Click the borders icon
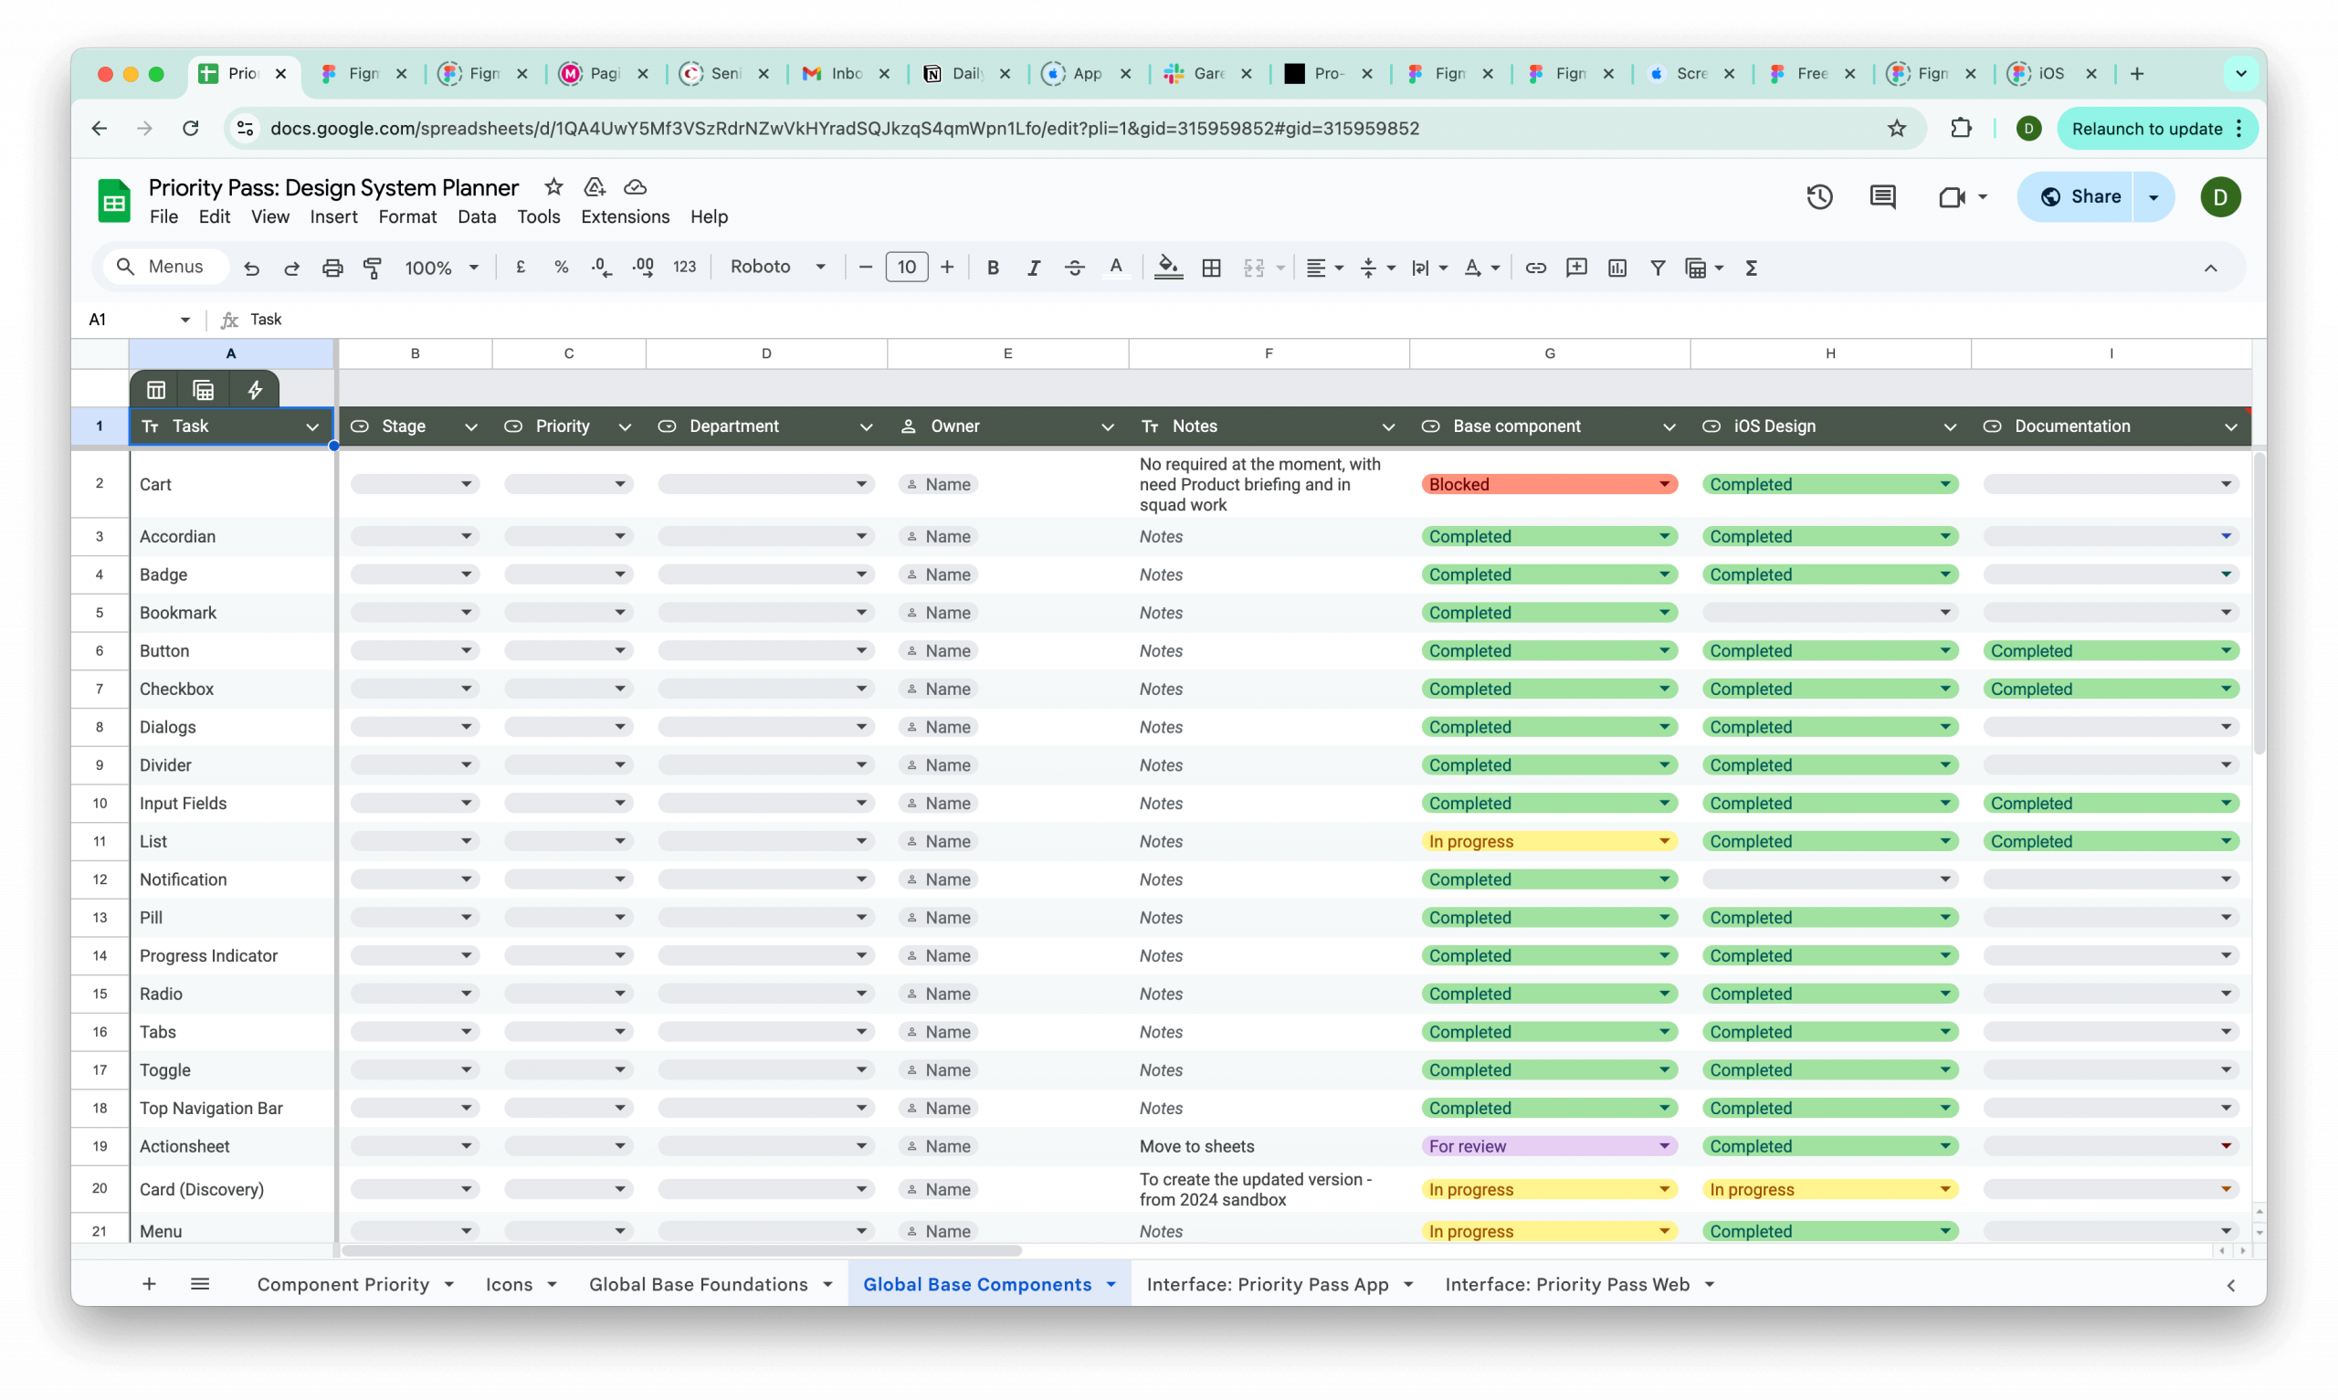 click(x=1211, y=268)
